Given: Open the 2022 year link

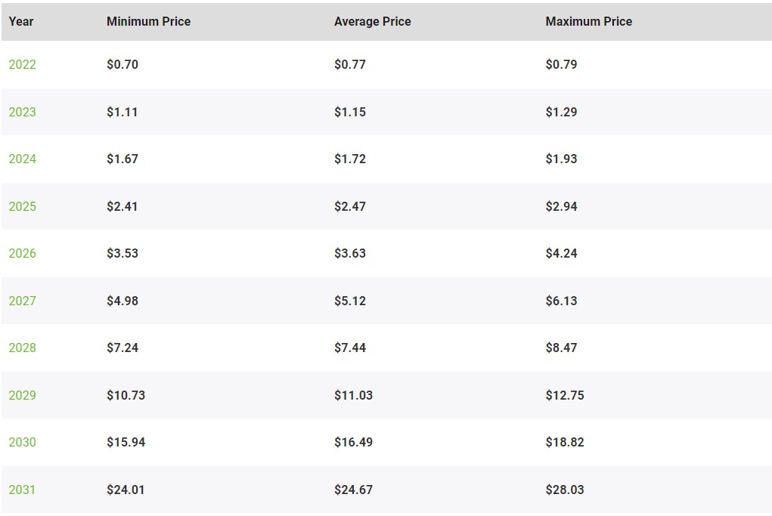Looking at the screenshot, I should [x=22, y=64].
